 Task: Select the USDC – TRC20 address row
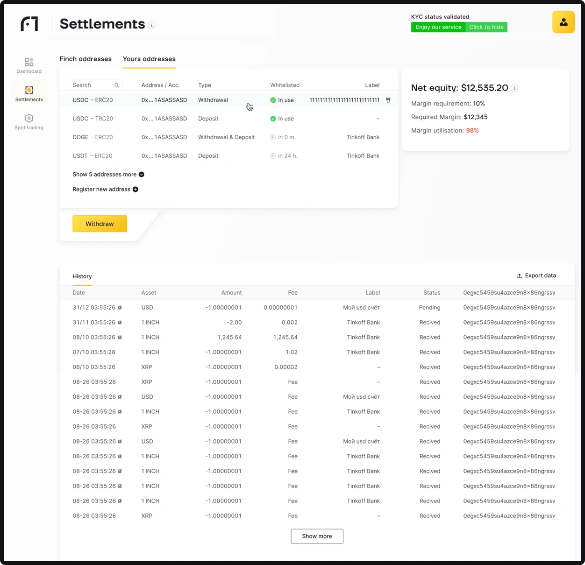pos(228,119)
